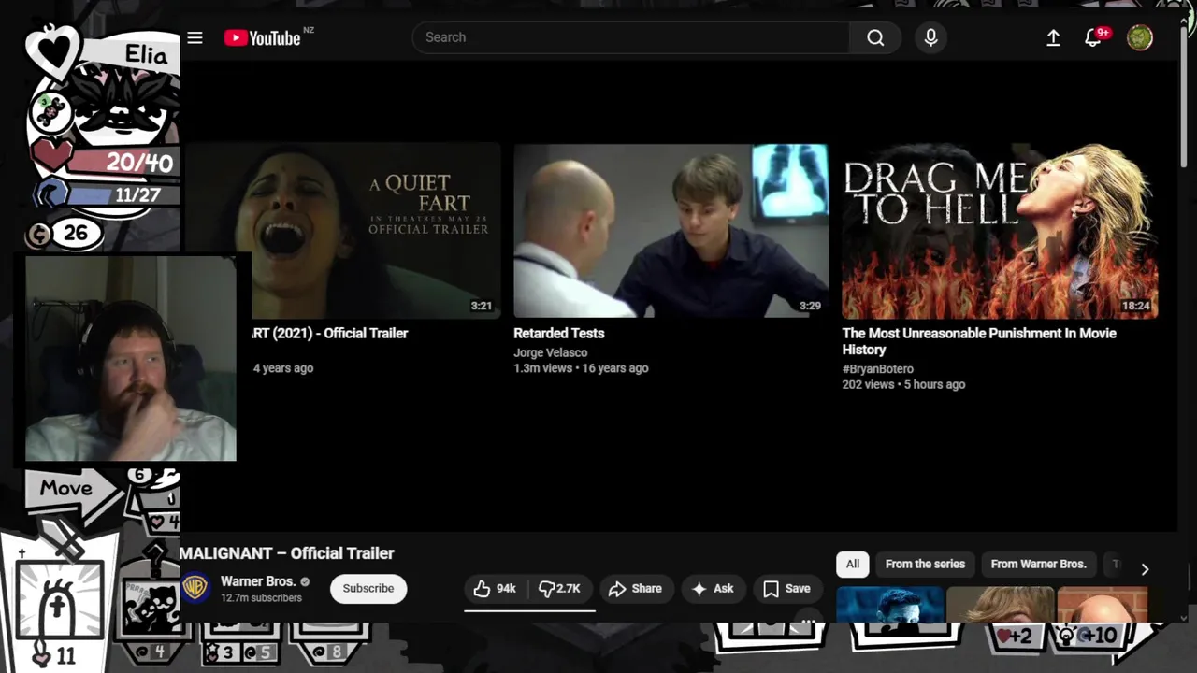Open notifications bell with 9+ badge

pos(1092,37)
